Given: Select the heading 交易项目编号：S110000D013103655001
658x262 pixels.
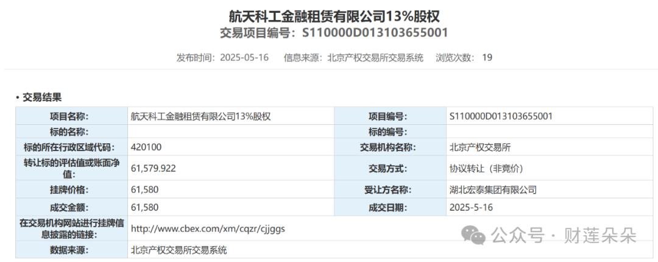Looking at the screenshot, I should pyautogui.click(x=334, y=33).
